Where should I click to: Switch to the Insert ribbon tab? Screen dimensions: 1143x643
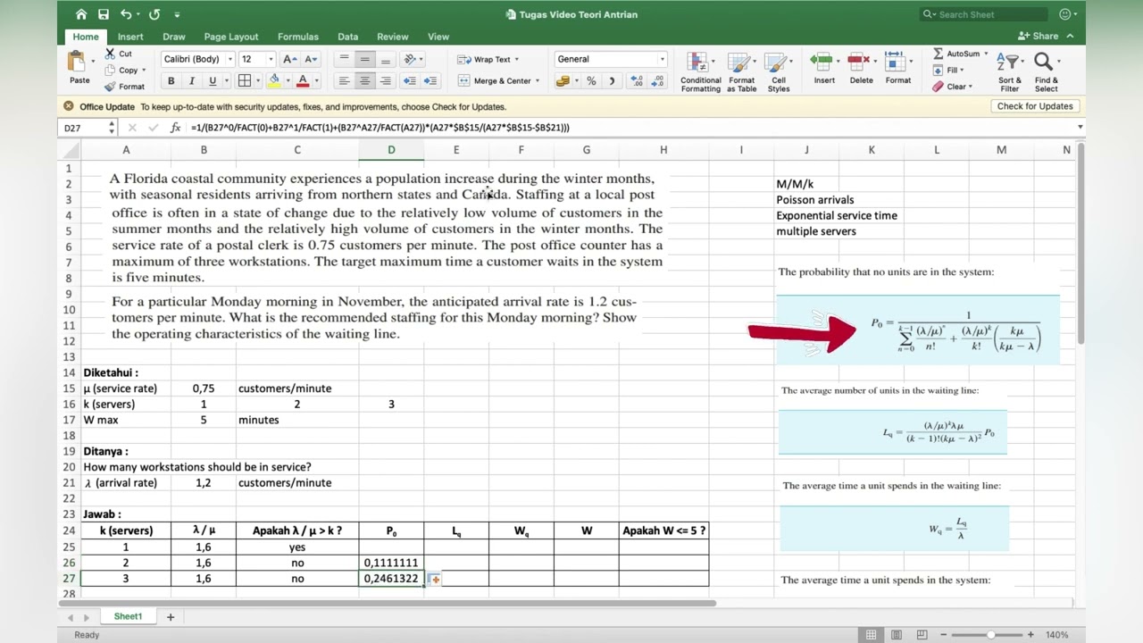click(x=130, y=37)
